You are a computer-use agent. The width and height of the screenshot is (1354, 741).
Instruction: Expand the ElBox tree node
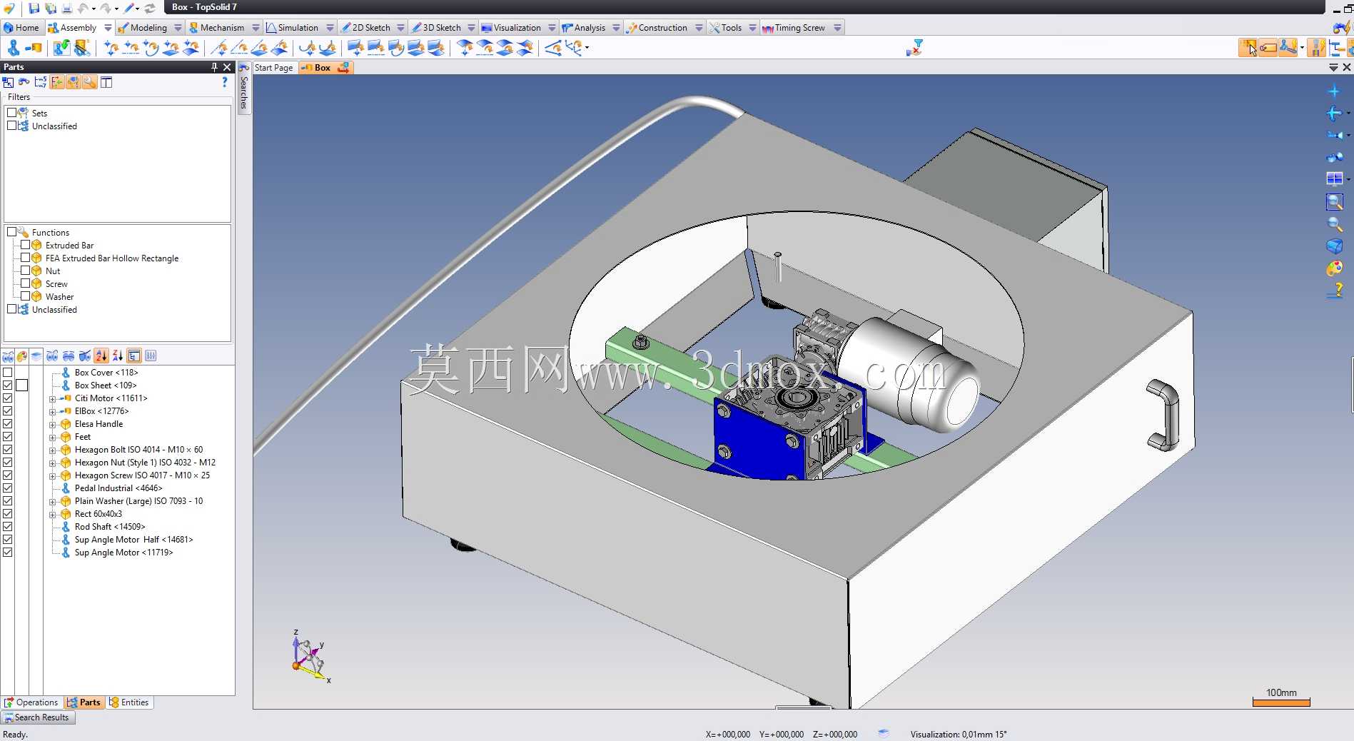[x=52, y=412]
